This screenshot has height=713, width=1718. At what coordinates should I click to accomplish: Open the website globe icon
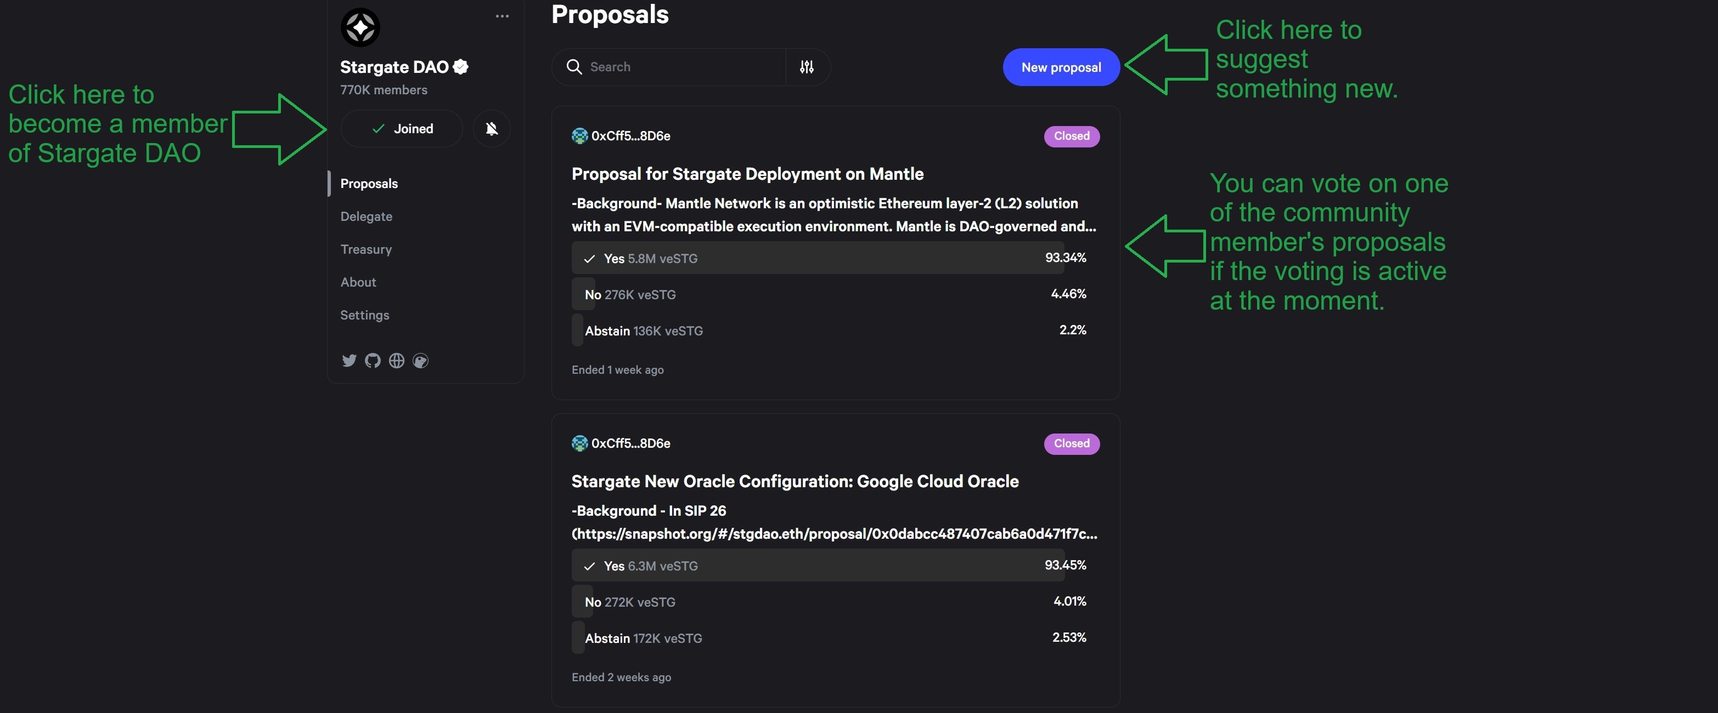[x=397, y=361]
